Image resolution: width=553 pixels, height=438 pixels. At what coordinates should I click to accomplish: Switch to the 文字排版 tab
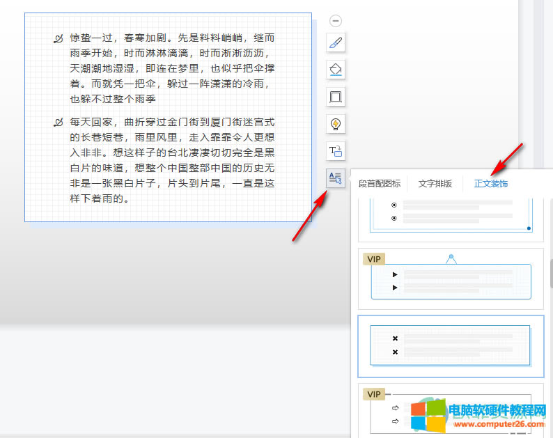pos(435,184)
